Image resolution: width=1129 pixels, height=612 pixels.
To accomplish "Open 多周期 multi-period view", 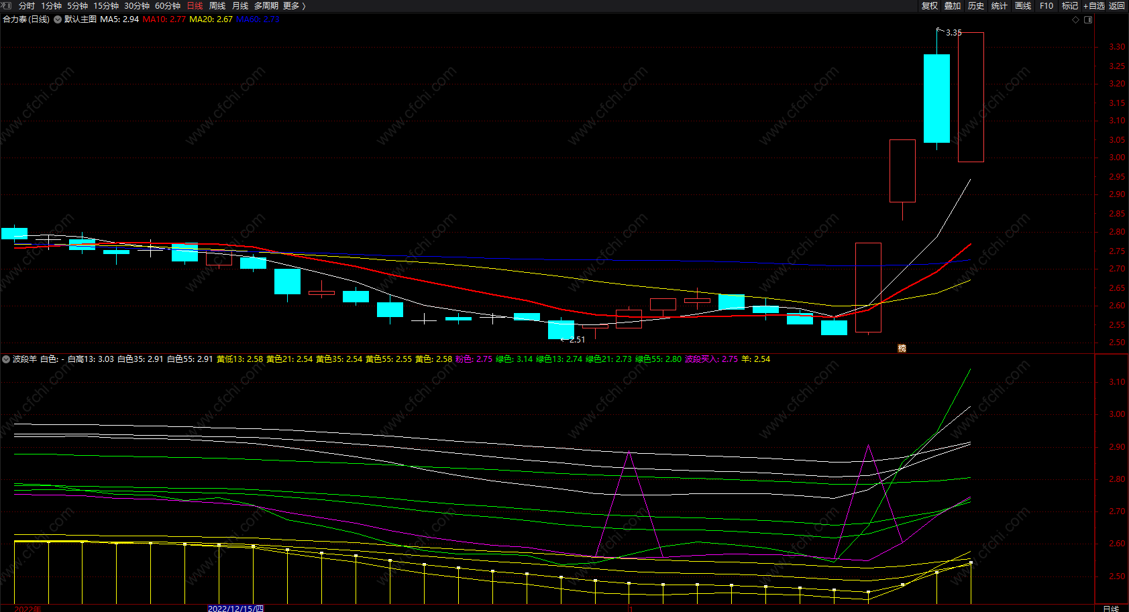I will tap(266, 5).
